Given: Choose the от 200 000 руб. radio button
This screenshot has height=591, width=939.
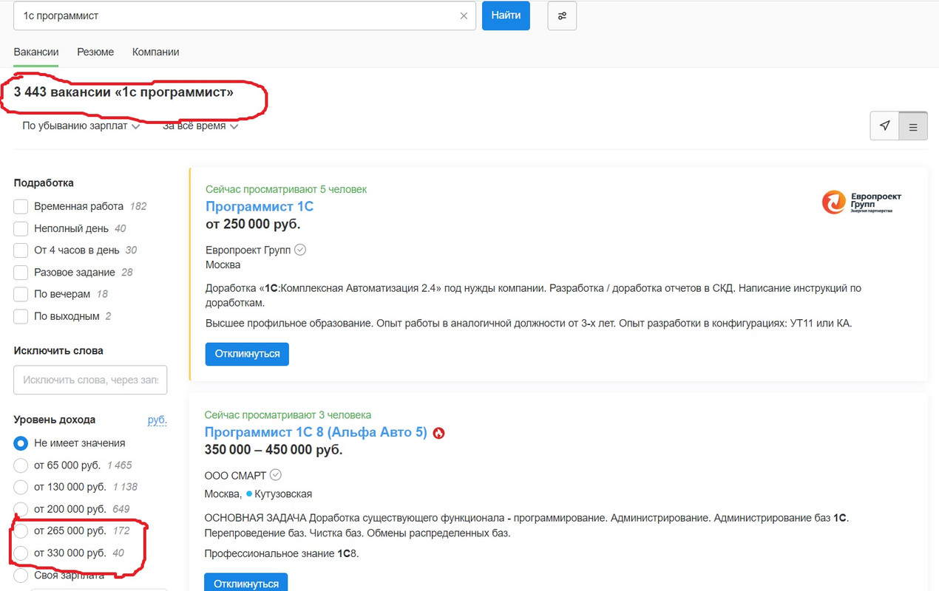Looking at the screenshot, I should pos(21,509).
